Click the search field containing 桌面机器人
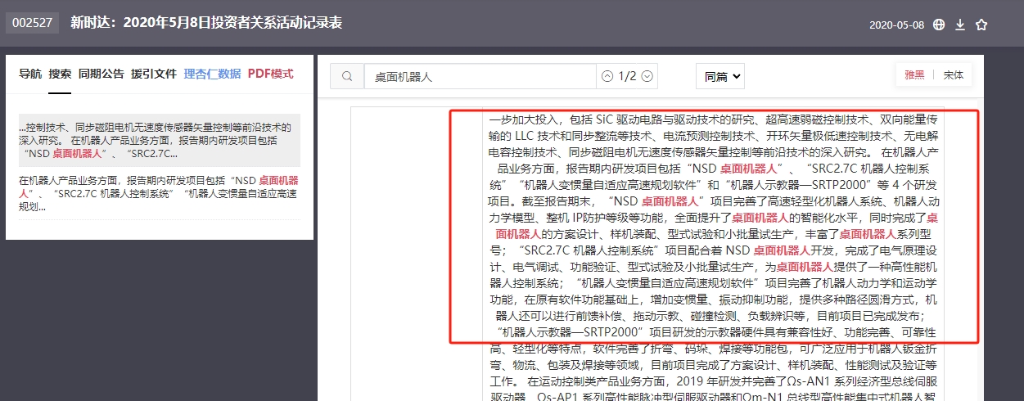The width and height of the screenshot is (1024, 401). coord(480,76)
